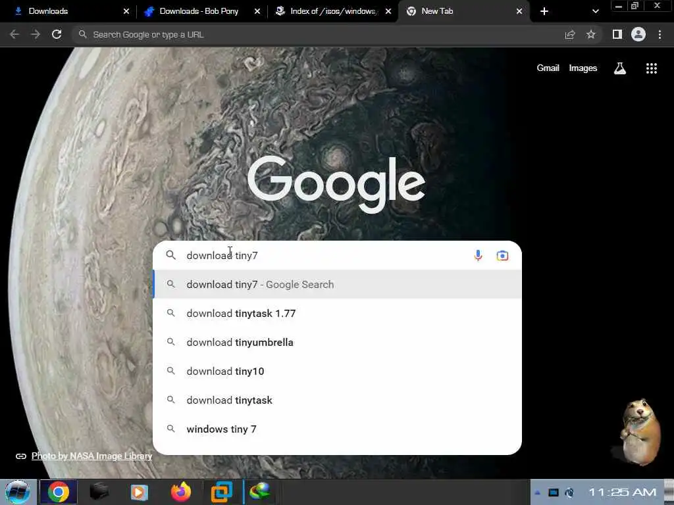Reload the current page
674x505 pixels.
57,34
